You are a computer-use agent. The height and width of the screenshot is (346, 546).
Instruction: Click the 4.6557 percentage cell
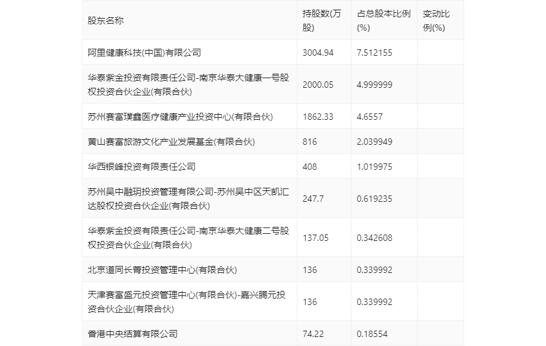click(x=369, y=117)
